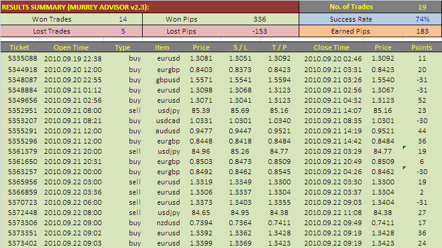Click price cell 1.3071 in ticket 5349656 row
This screenshot has width=442, height=248.
(x=201, y=100)
